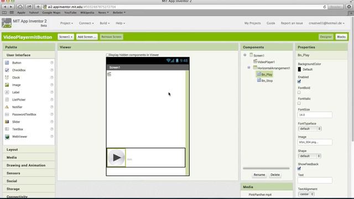Screen dimensions: 354x199
Task: Open help for PasswordTextBox component
Action: point(51,114)
